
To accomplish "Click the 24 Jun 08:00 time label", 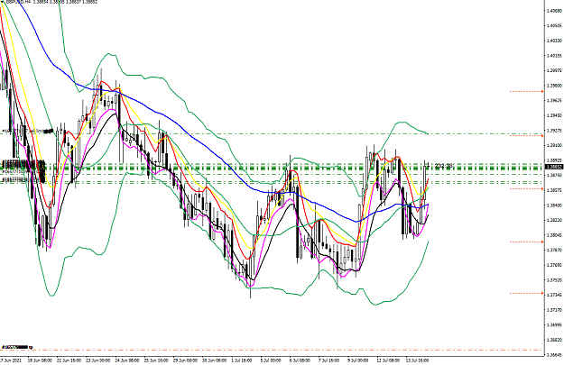I will (127, 360).
